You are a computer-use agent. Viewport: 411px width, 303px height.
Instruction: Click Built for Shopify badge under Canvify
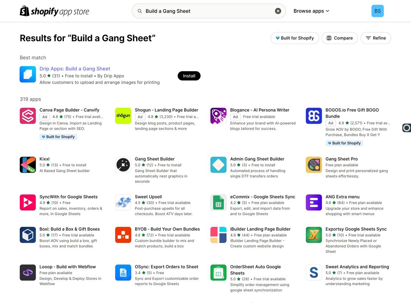pyautogui.click(x=58, y=137)
